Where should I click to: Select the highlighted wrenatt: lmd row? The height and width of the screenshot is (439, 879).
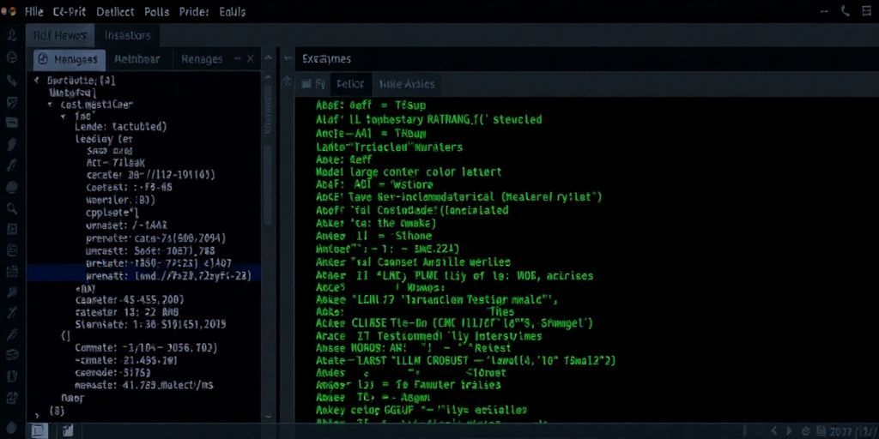click(x=143, y=275)
